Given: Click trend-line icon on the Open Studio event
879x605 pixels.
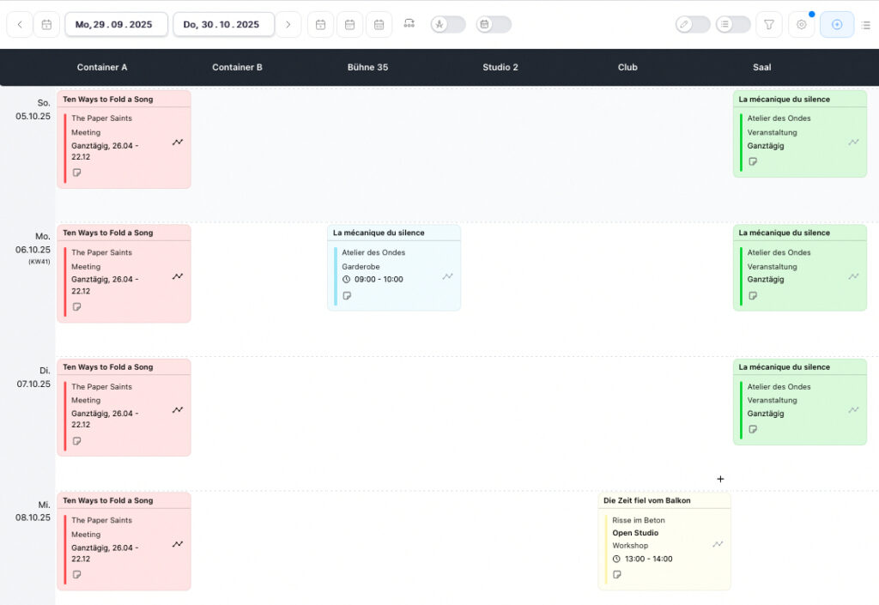Looking at the screenshot, I should [x=718, y=544].
